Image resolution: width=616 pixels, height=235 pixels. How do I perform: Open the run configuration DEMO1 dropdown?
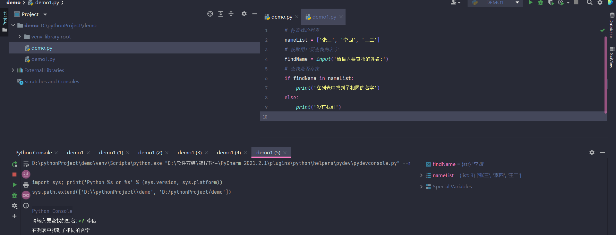(495, 3)
